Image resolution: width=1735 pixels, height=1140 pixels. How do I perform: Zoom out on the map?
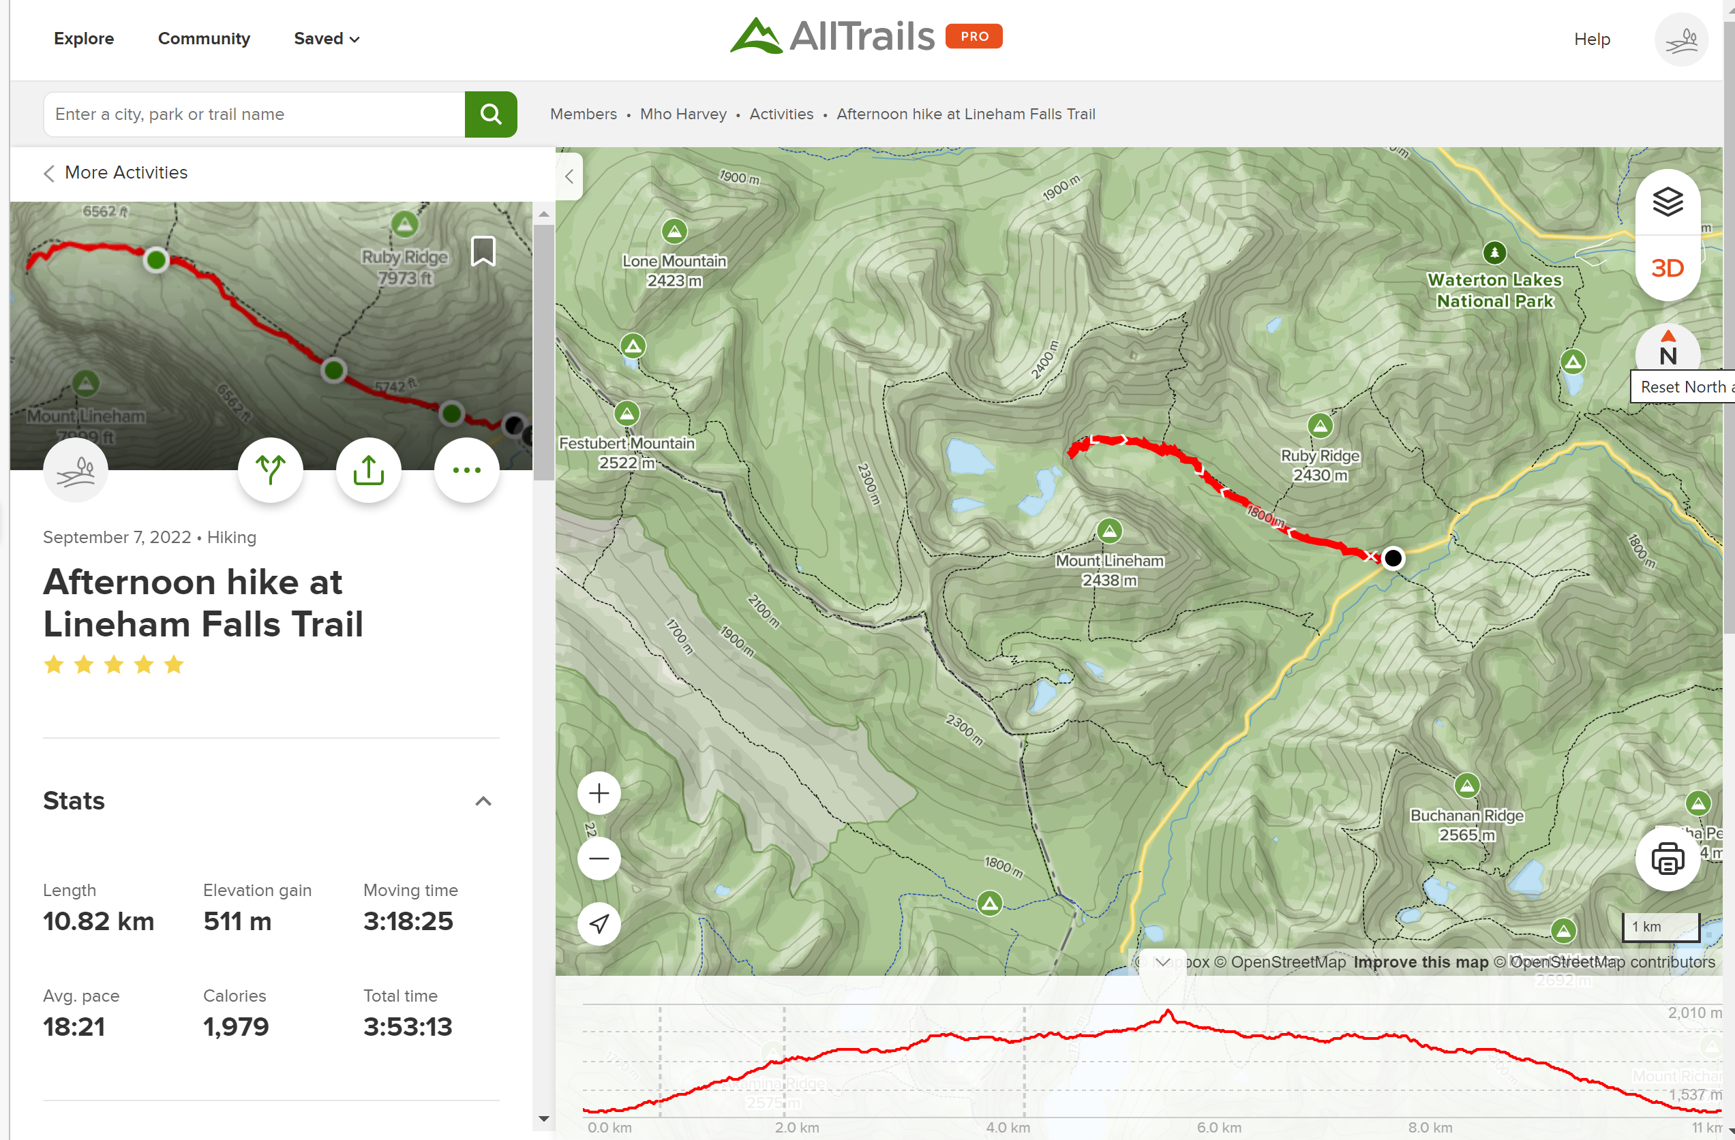(599, 858)
